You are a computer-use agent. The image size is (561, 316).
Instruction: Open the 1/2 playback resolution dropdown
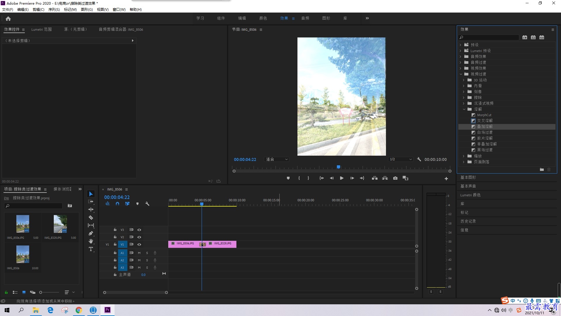(x=401, y=159)
